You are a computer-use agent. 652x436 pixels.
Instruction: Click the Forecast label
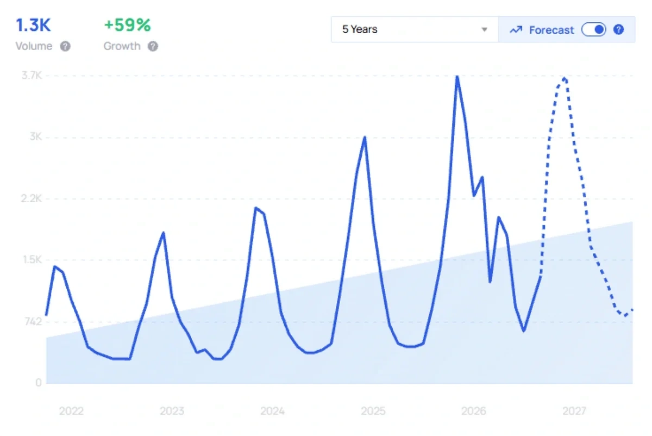click(551, 30)
